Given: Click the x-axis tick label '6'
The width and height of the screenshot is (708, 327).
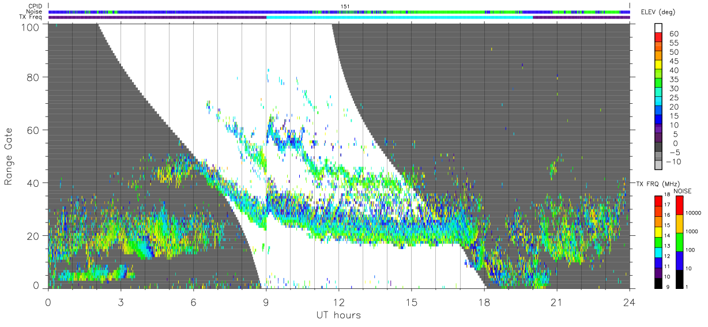Looking at the screenshot, I should pyautogui.click(x=193, y=302).
